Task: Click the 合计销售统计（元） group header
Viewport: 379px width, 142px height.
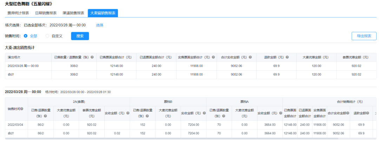Action: click(349, 101)
